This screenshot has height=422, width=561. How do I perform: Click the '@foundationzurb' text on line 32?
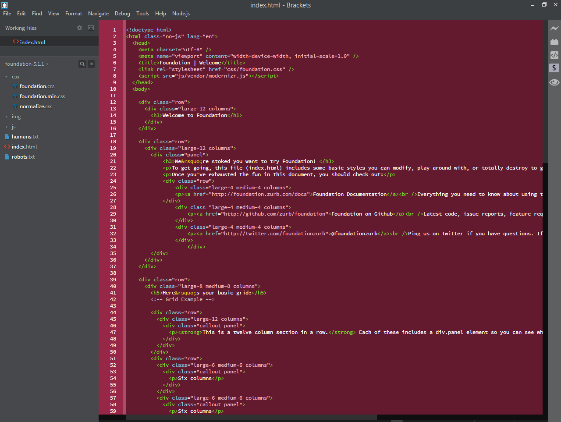coord(354,234)
